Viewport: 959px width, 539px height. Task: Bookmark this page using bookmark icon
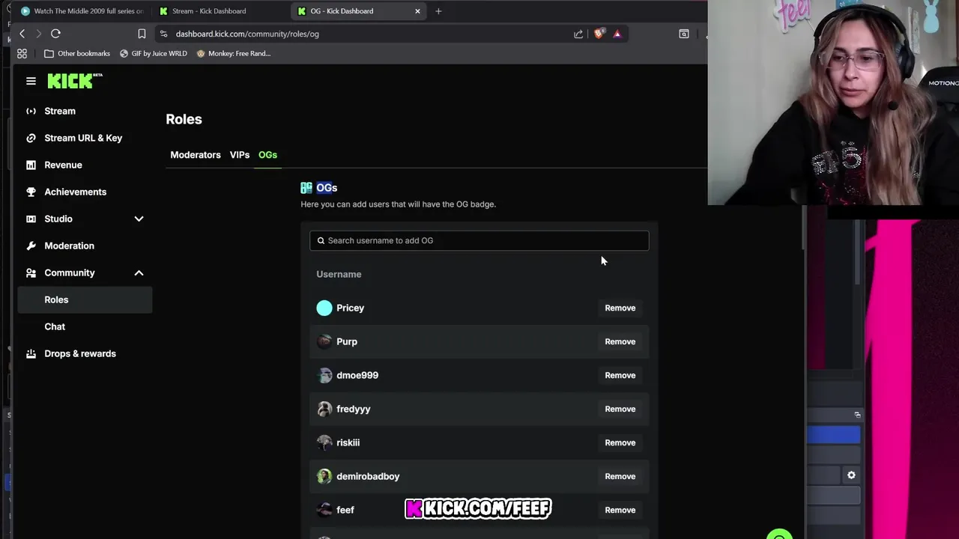[142, 34]
